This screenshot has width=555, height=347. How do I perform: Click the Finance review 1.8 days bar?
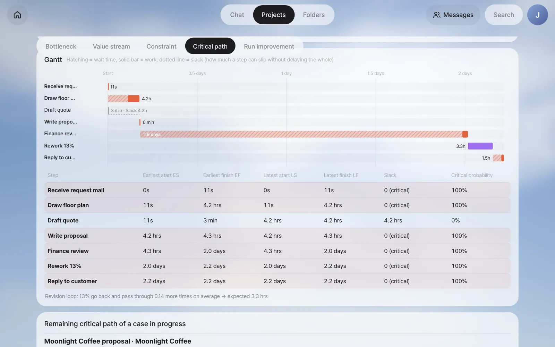(304, 134)
